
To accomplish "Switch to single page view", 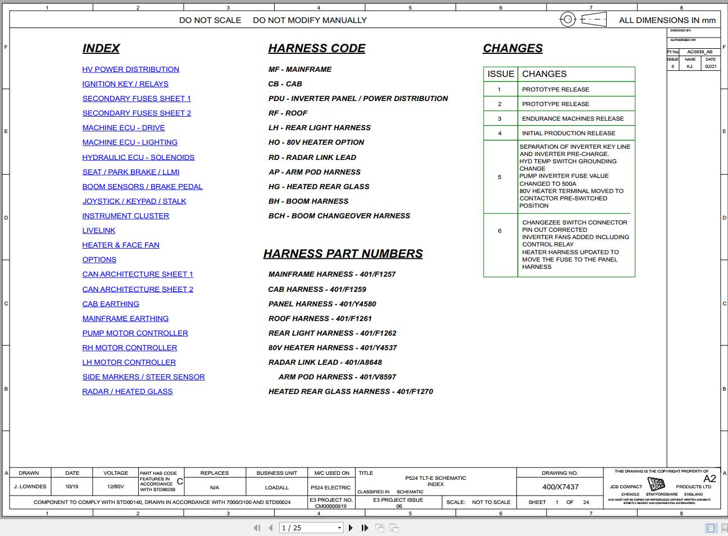I will [711, 528].
